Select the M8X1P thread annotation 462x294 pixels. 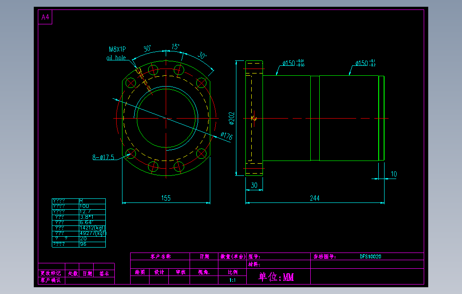[x=117, y=49]
